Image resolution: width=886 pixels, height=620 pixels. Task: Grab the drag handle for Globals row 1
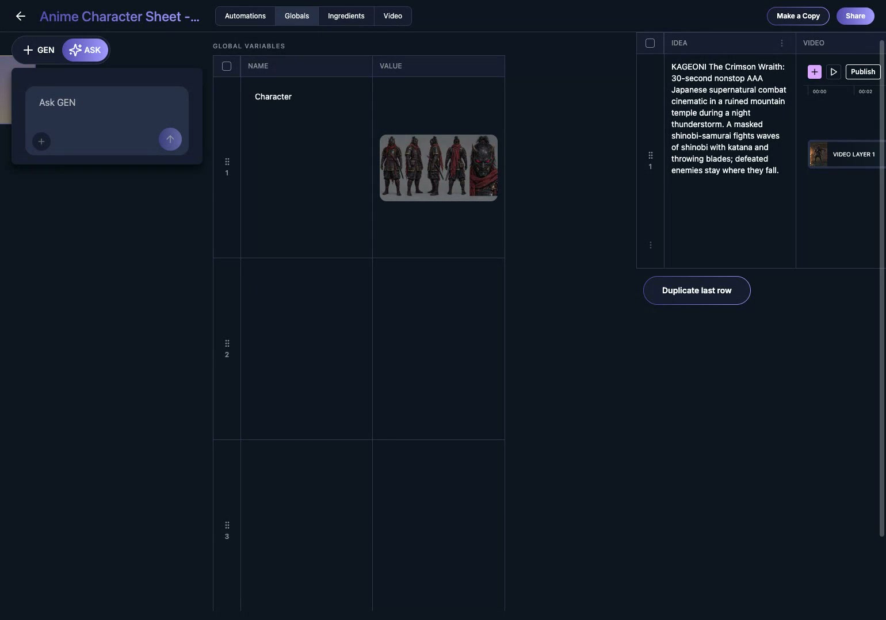(x=227, y=162)
